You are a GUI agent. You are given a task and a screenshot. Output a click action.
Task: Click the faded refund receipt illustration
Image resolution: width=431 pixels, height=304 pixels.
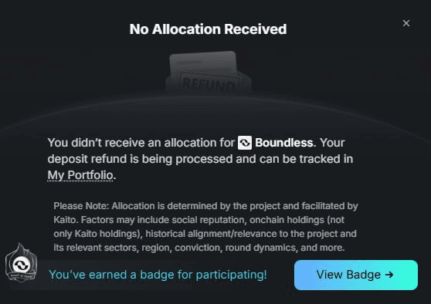pyautogui.click(x=209, y=73)
